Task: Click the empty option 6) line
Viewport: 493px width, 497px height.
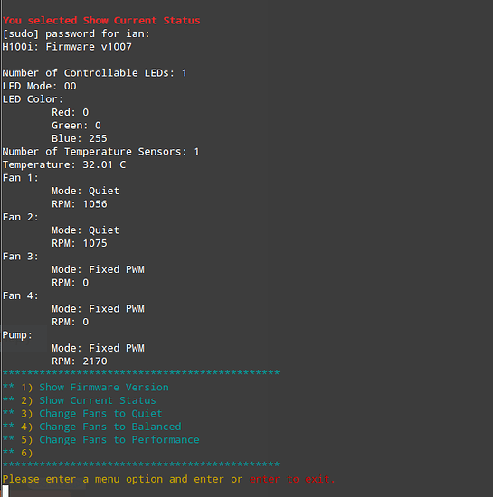Action: 18,453
